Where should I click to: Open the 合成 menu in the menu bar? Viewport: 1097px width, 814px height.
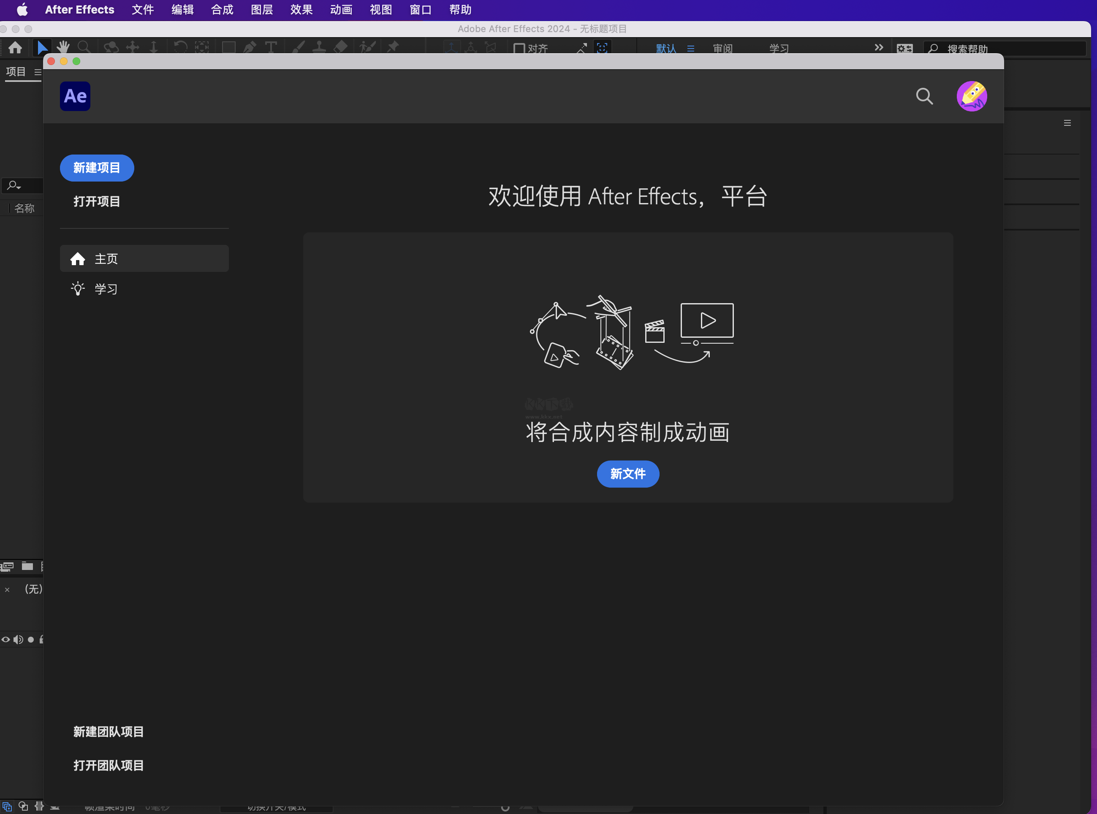221,9
